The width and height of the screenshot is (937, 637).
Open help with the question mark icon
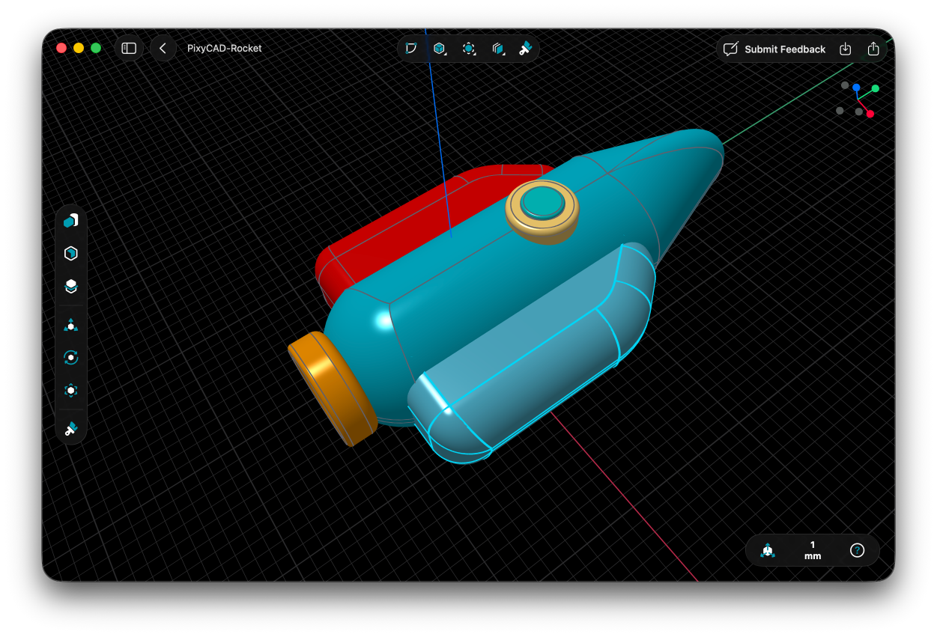858,551
